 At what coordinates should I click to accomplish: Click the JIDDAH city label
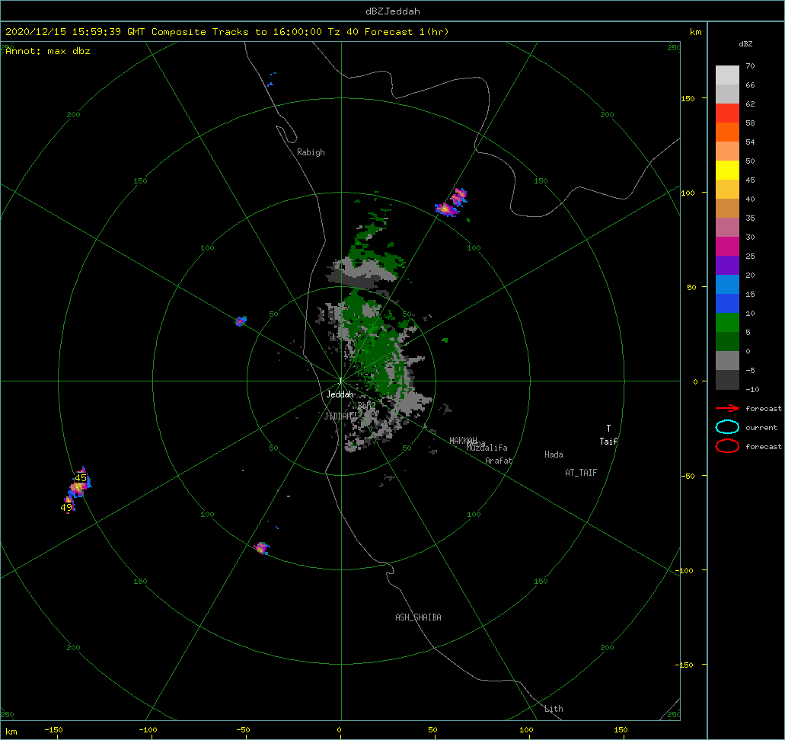click(337, 416)
